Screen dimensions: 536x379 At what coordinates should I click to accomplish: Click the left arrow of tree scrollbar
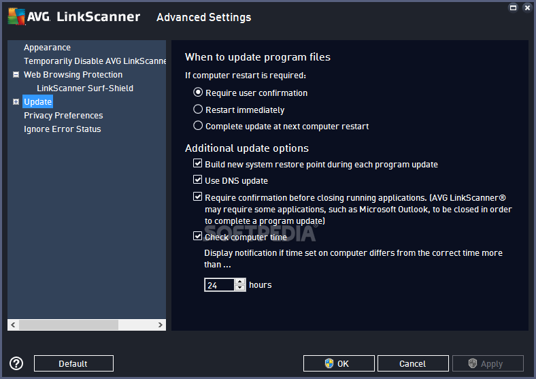click(13, 325)
